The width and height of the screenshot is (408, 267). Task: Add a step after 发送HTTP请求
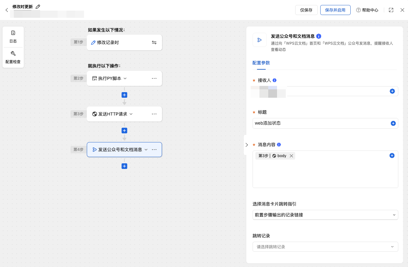click(124, 131)
